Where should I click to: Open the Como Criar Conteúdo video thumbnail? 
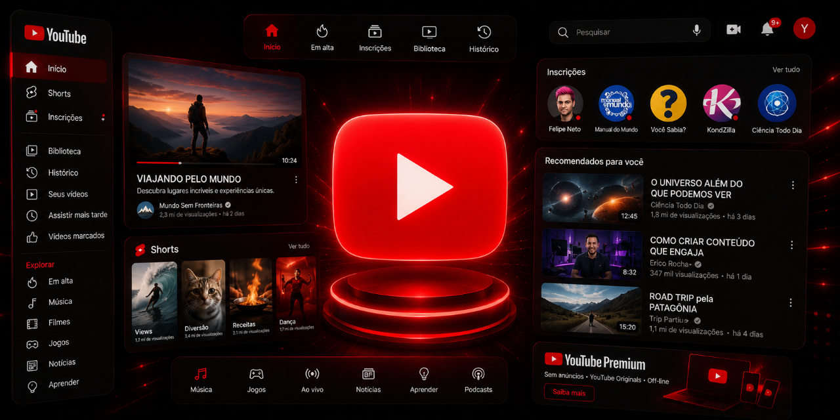(592, 255)
